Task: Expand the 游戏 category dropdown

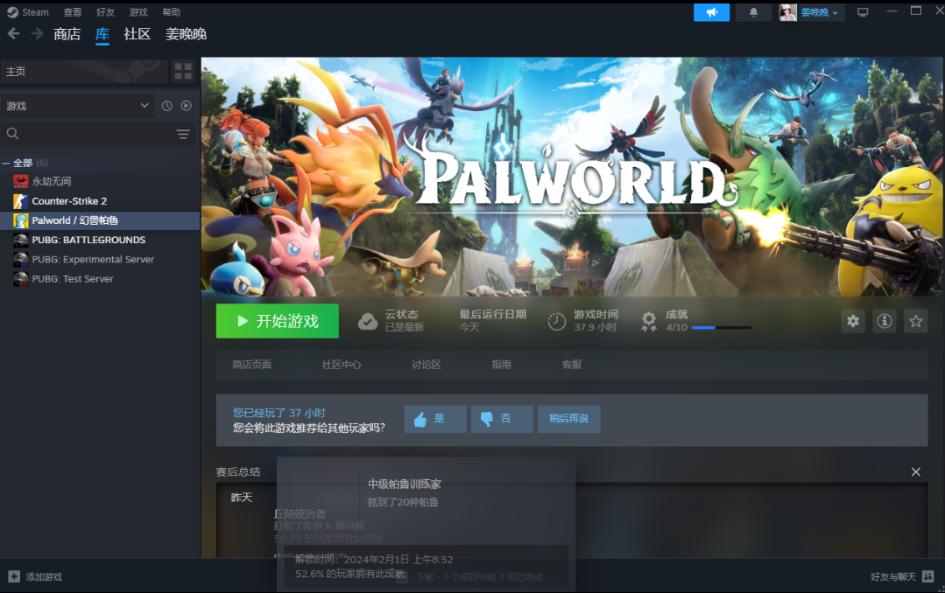Action: pos(145,106)
